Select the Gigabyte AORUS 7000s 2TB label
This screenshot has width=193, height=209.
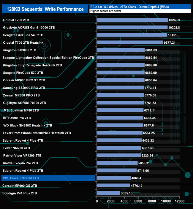[25, 103]
